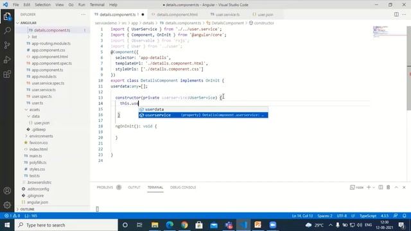
Task: Click LF end-of-line setting
Action: (353, 216)
